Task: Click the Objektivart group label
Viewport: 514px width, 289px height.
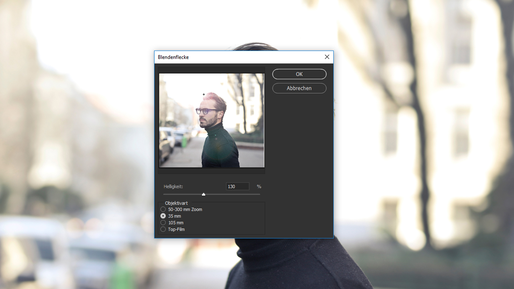Action: pyautogui.click(x=176, y=203)
